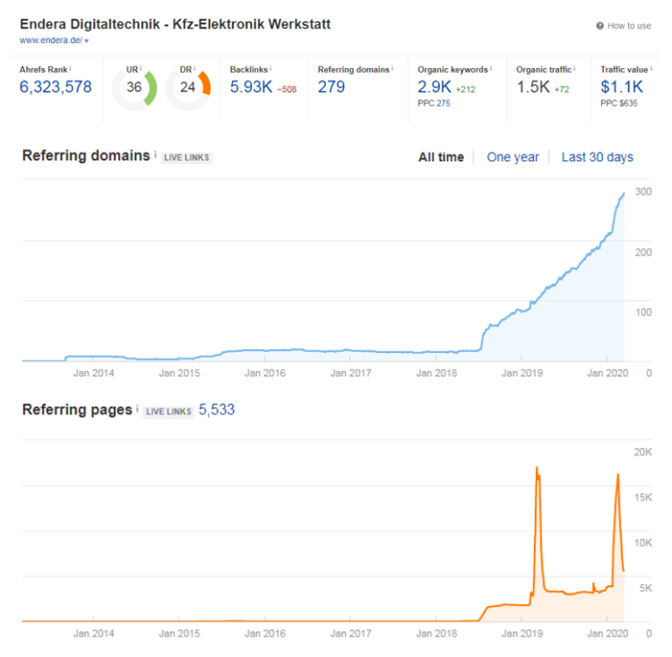Click the 300 label on Referring domains axis
Viewport: 672px width, 657px height.
tap(642, 192)
